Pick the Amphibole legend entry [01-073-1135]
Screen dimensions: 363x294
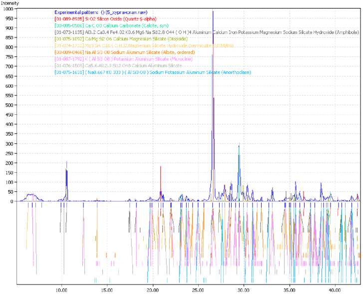(207, 32)
